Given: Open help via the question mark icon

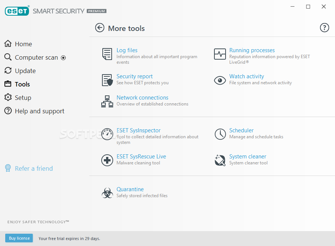Looking at the screenshot, I should coord(324,28).
